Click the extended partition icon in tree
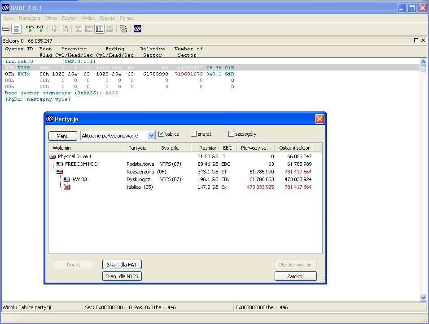Image resolution: width=429 pixels, height=324 pixels. (x=59, y=172)
